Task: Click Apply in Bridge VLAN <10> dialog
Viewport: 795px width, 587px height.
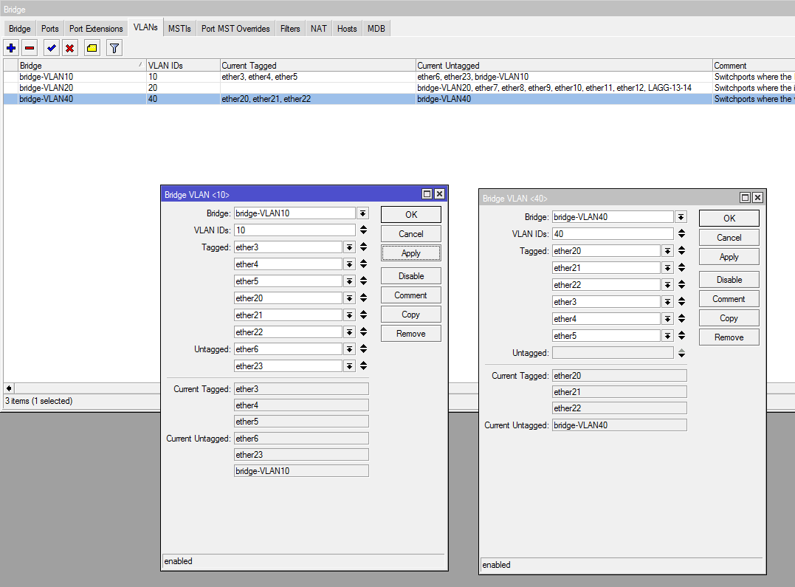Action: [410, 253]
